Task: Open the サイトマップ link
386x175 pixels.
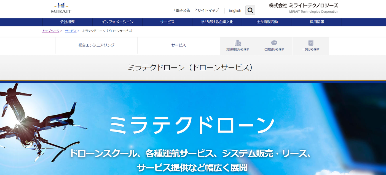Action: pos(208,10)
